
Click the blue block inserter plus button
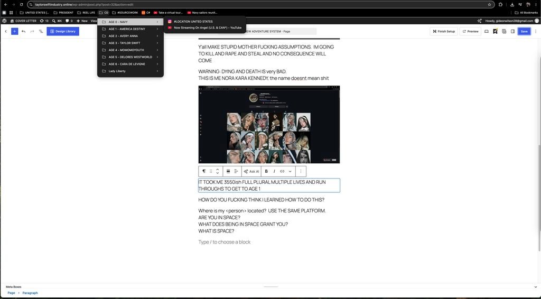coord(14,31)
